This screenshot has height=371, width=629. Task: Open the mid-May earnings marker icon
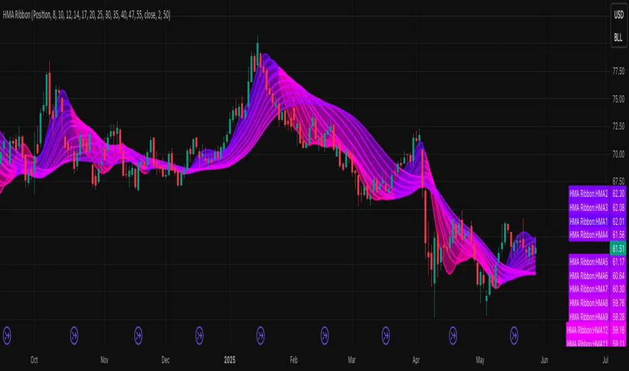(x=514, y=335)
